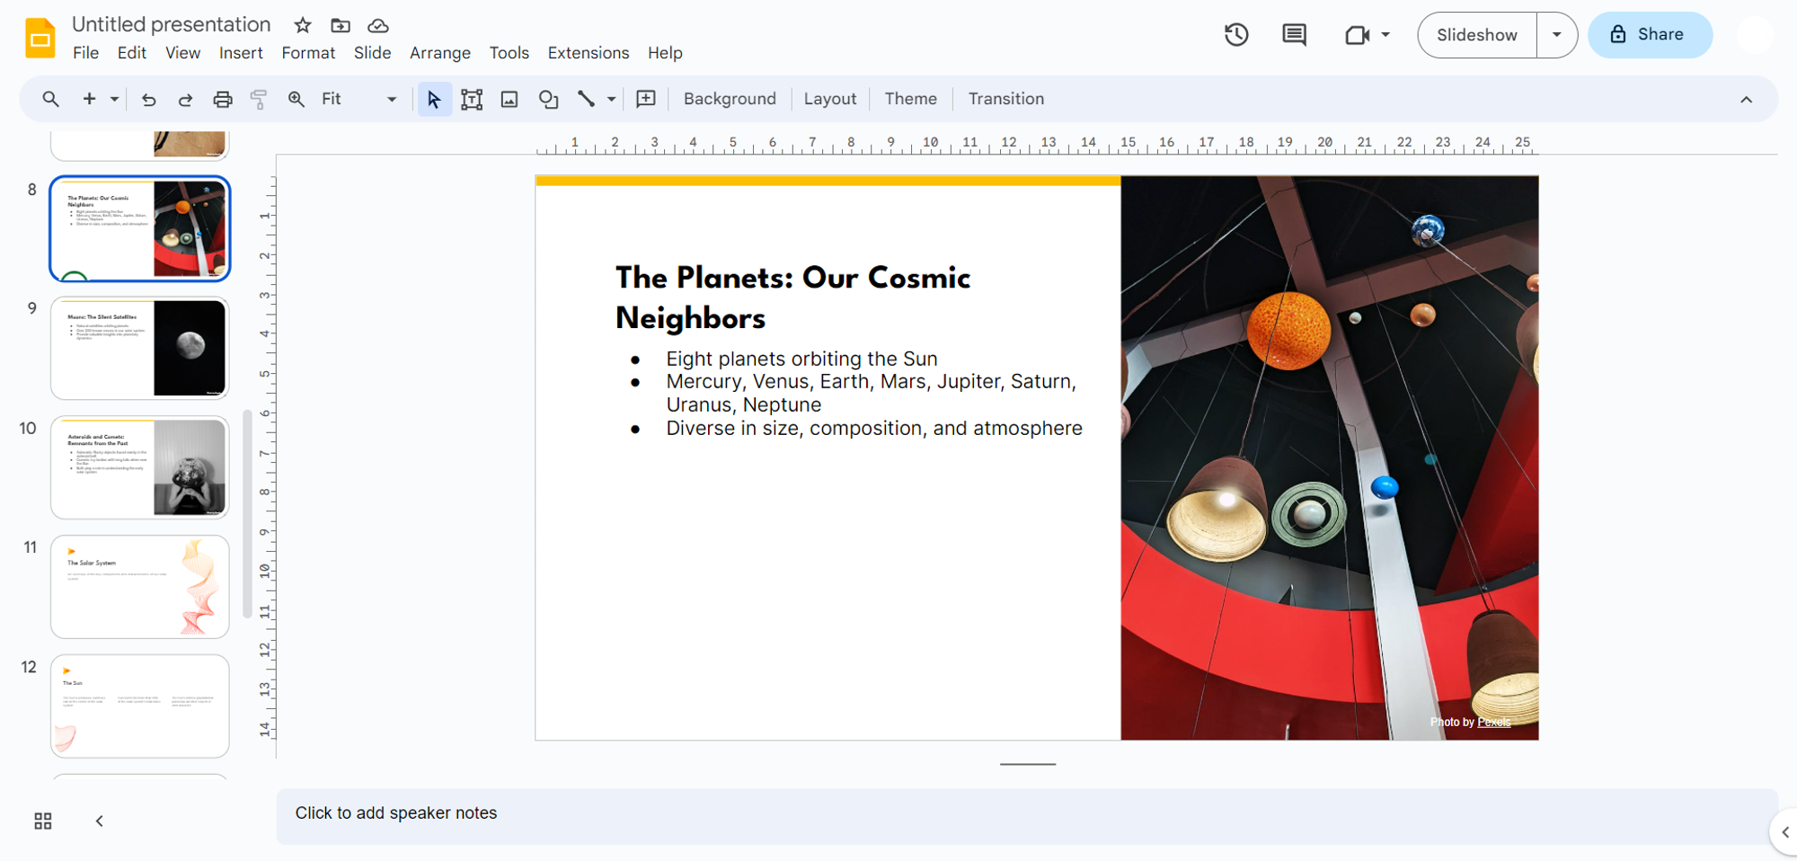Click the filmstrip vertical scrollbar
The width and height of the screenshot is (1797, 861).
click(x=247, y=514)
